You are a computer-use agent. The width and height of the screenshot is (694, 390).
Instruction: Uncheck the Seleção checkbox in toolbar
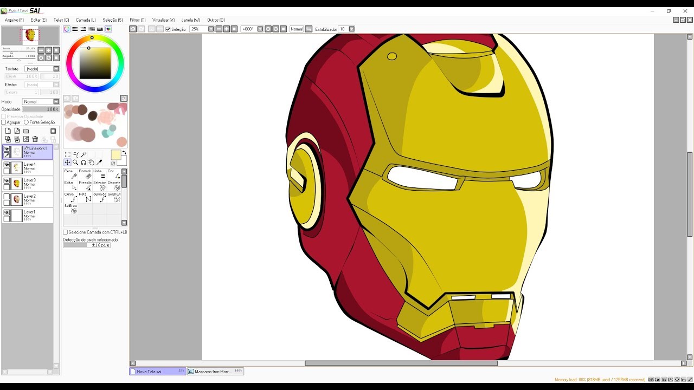(x=168, y=29)
